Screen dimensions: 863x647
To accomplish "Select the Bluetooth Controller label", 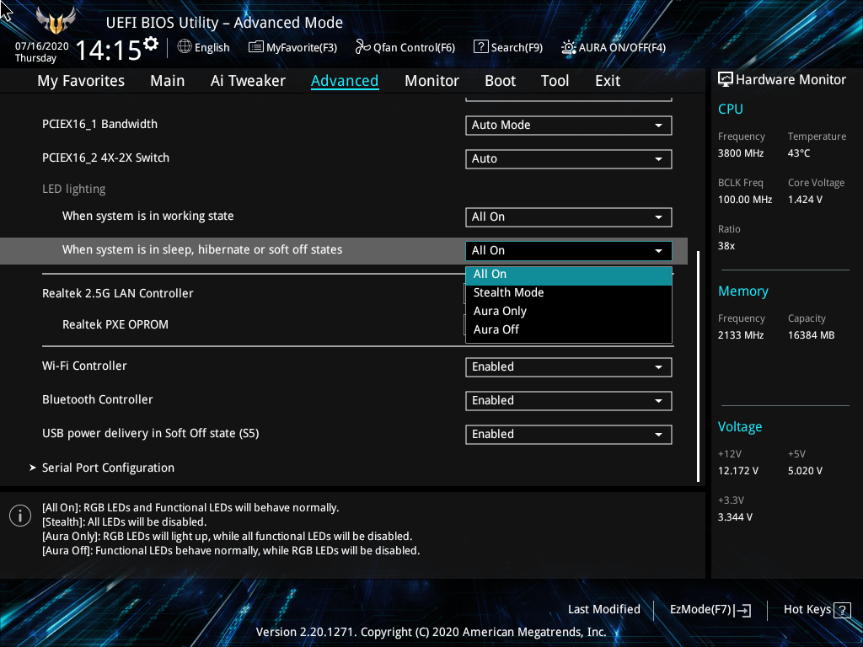I will (98, 399).
